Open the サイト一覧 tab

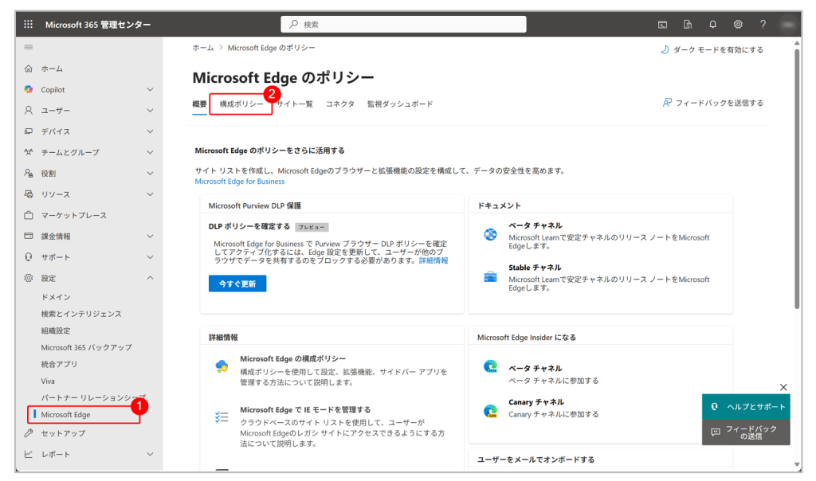(x=295, y=104)
